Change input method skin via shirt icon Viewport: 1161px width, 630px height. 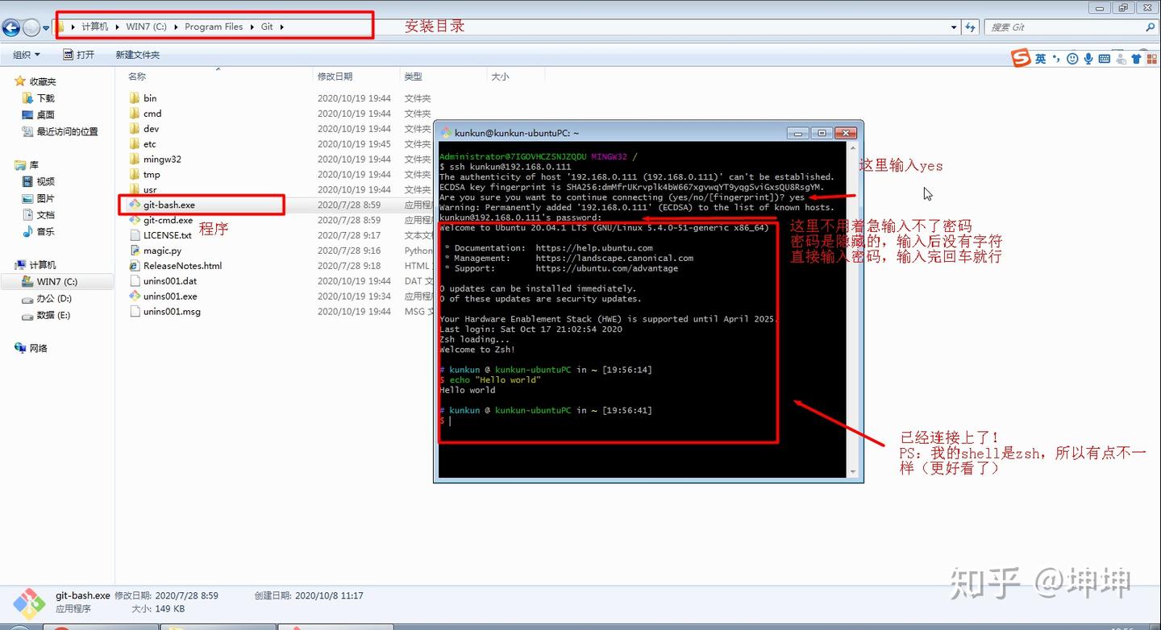pyautogui.click(x=1137, y=58)
